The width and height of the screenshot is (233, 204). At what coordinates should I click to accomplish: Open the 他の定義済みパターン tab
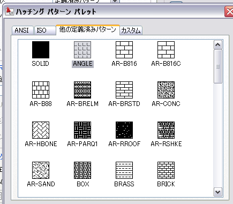point(88,29)
